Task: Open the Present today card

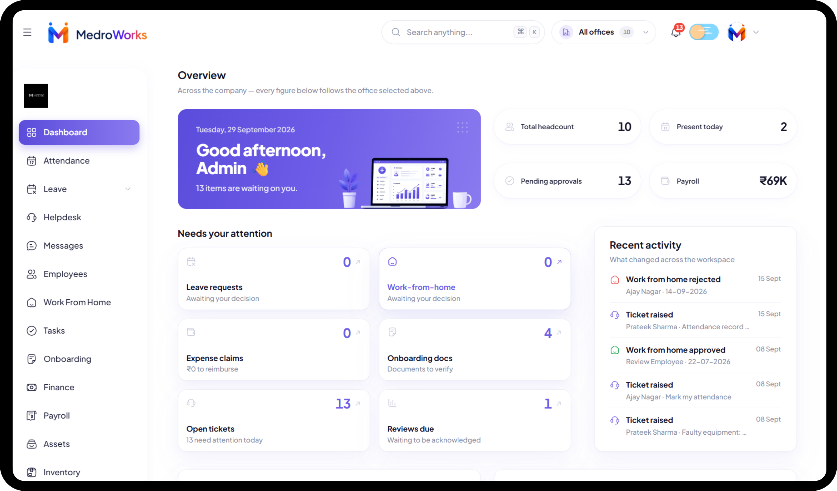Action: click(x=723, y=126)
